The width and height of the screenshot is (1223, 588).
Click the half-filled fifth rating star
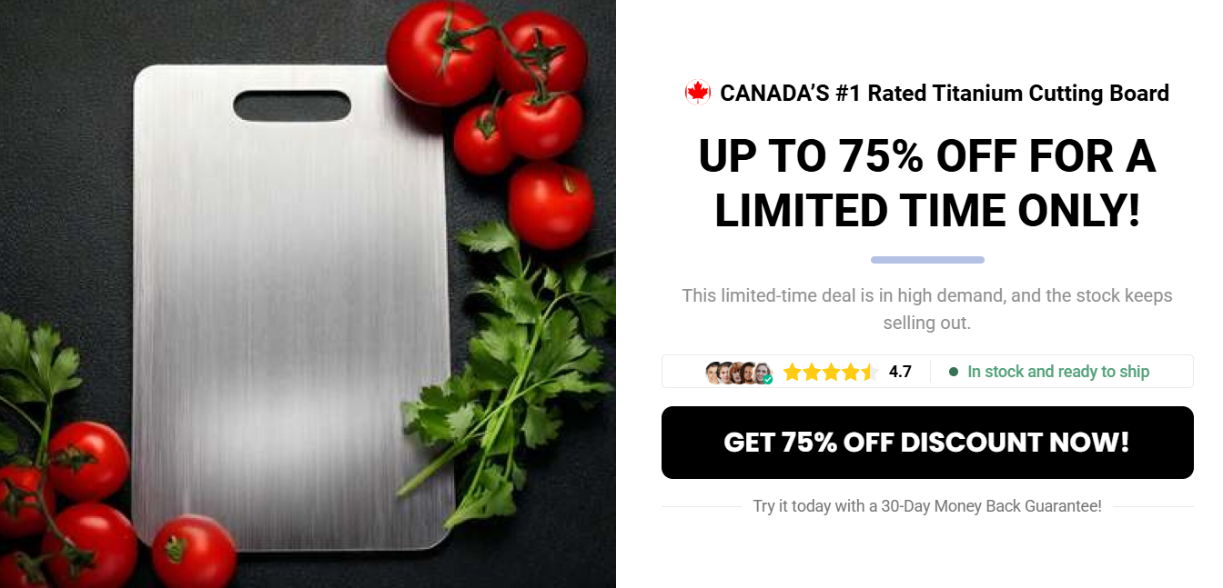click(x=870, y=372)
